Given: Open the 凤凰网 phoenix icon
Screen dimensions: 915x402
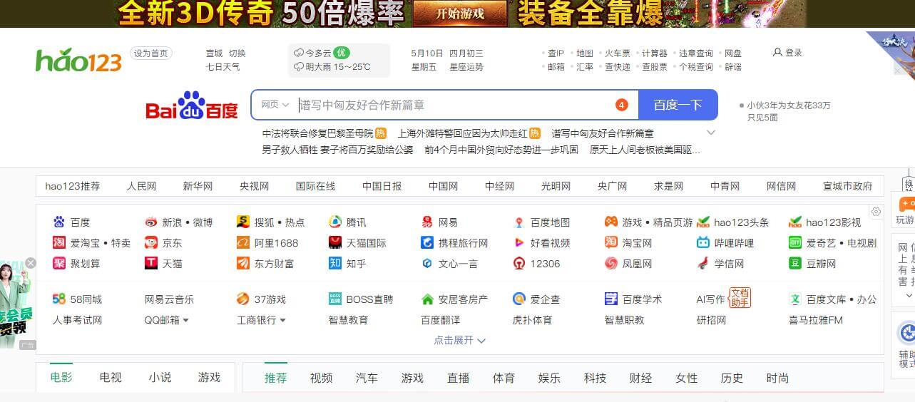Looking at the screenshot, I should (611, 264).
